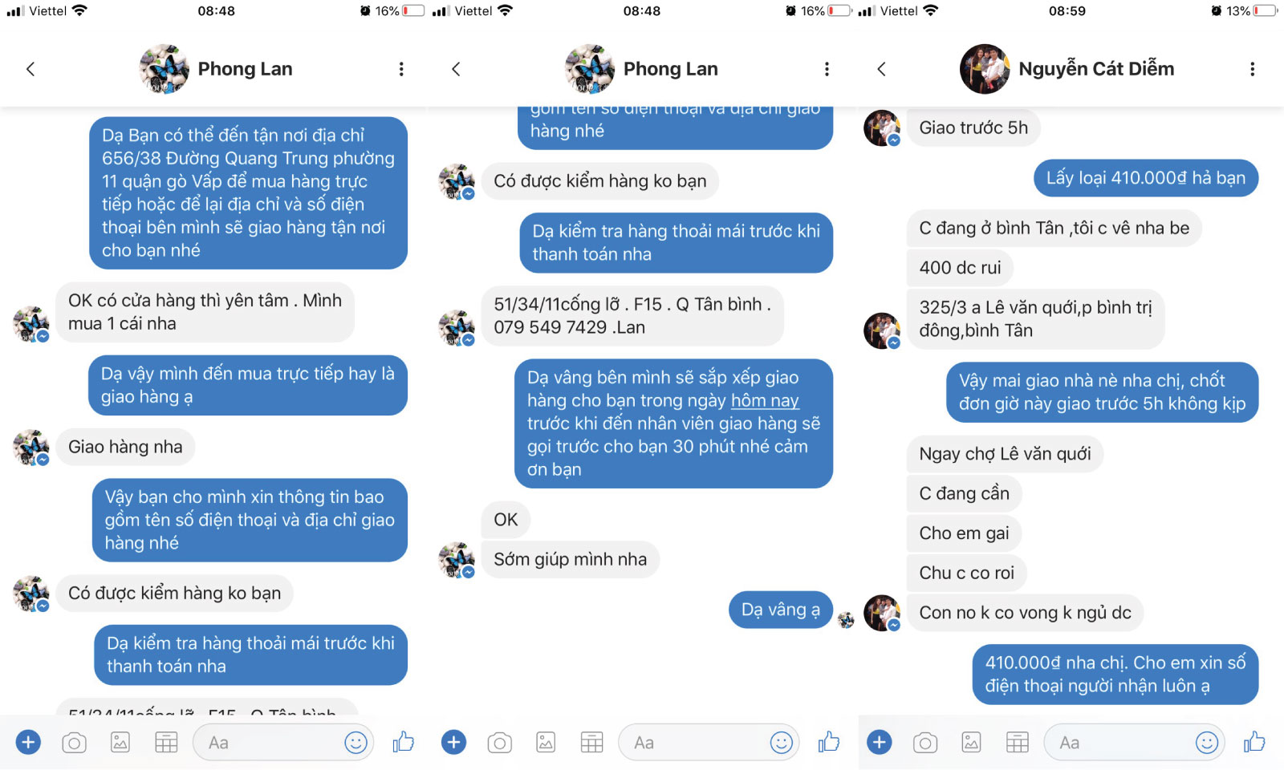Tap blue plus button in Nguyễn Cát Diễm chat

tap(879, 742)
